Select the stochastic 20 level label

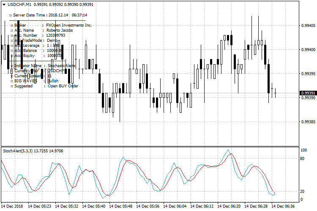coord(303,191)
